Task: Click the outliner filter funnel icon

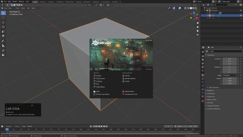Action: [x=236, y=5]
